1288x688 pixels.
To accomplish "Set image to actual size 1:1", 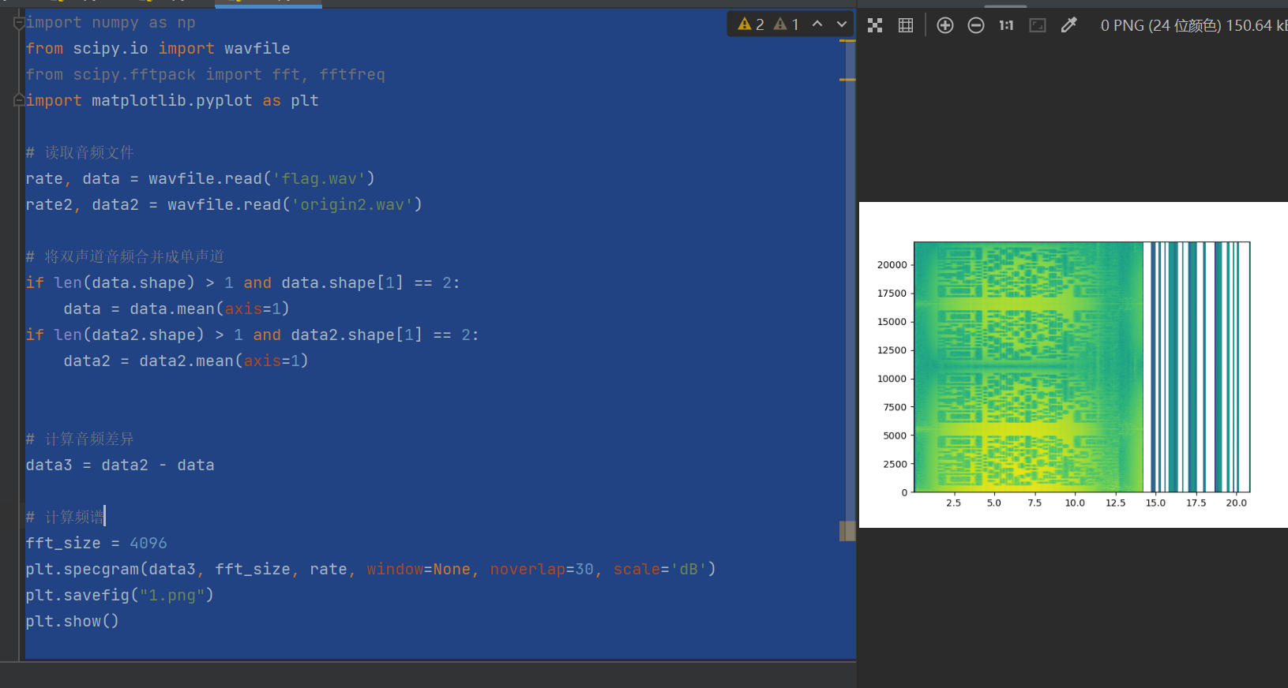I will click(x=1006, y=25).
